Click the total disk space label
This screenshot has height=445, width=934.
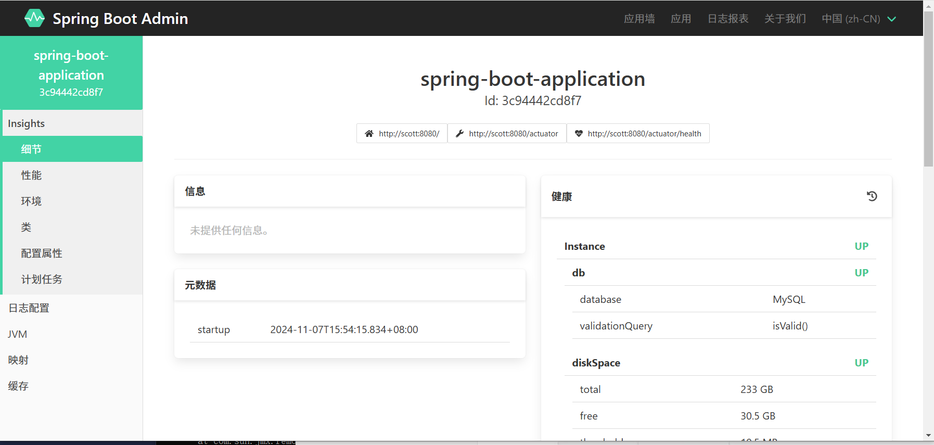point(591,389)
